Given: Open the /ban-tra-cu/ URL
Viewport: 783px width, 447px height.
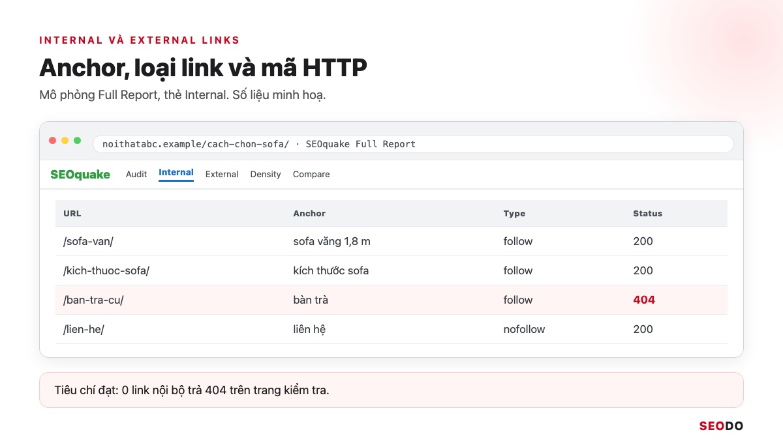Looking at the screenshot, I should (x=93, y=300).
